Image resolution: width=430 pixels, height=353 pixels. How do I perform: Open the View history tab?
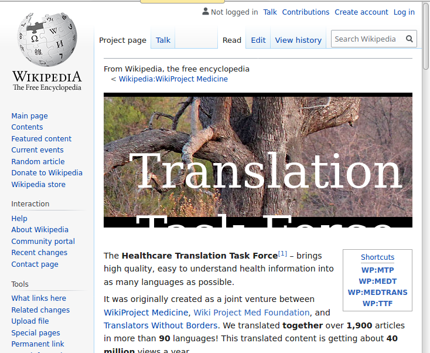tap(298, 40)
